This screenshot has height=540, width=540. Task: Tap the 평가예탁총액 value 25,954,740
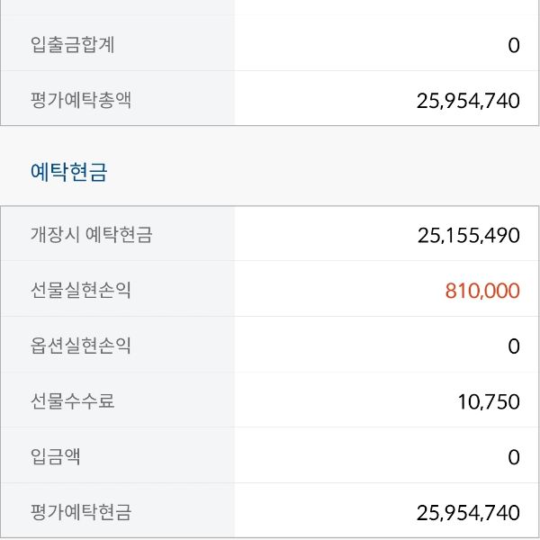(468, 101)
